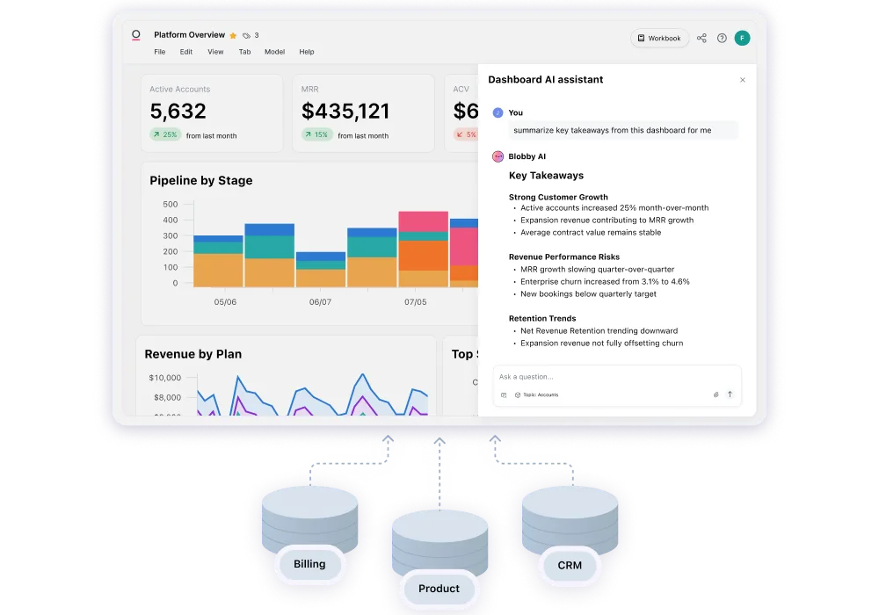Click the Platform Overview title
Viewport: 879px width, 615px height.
point(190,35)
